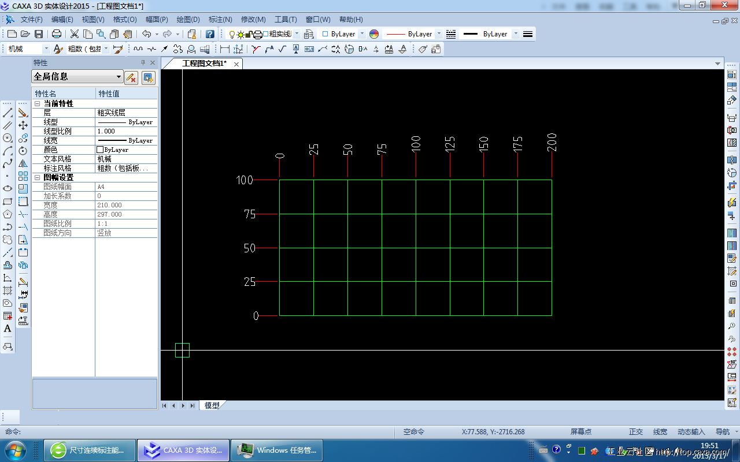
Task: Toggle 动态输入 in the status bar
Action: click(691, 432)
